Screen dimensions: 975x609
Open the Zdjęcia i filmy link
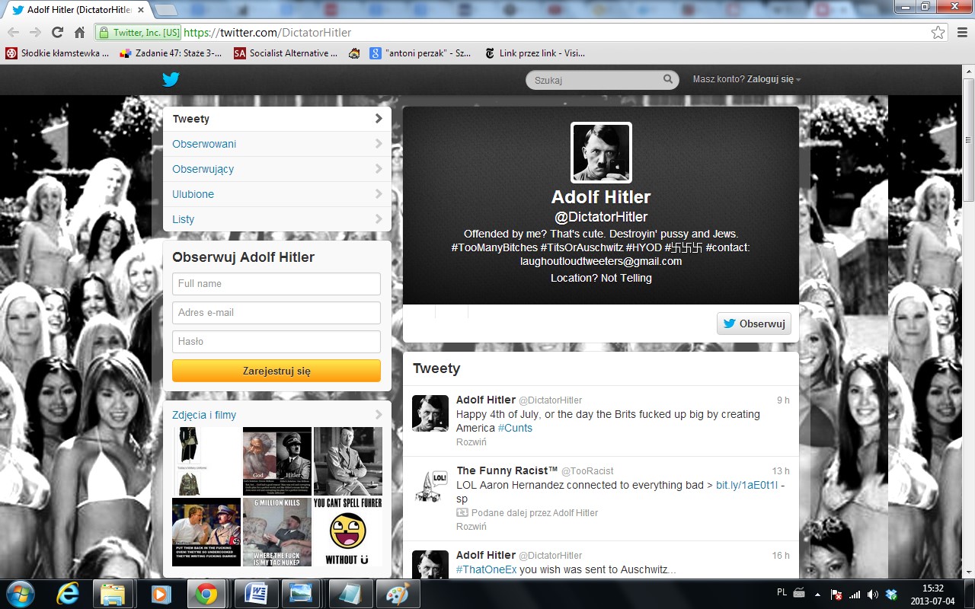tap(204, 415)
